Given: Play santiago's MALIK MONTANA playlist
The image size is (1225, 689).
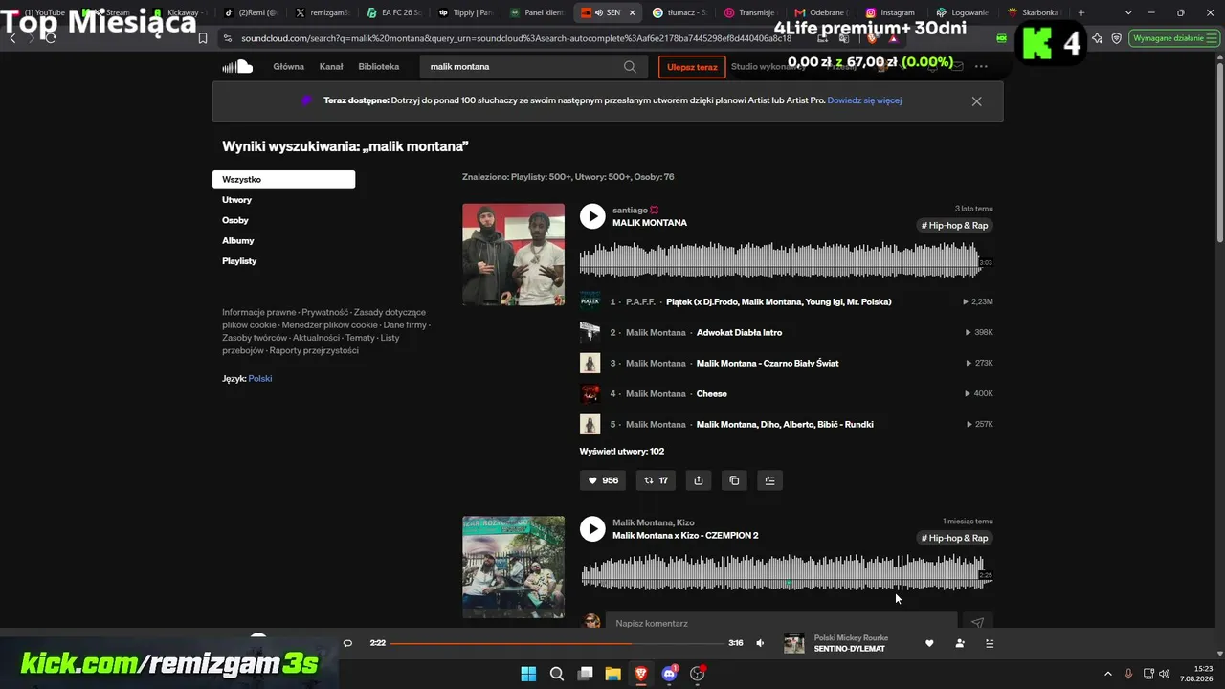Looking at the screenshot, I should 592,216.
